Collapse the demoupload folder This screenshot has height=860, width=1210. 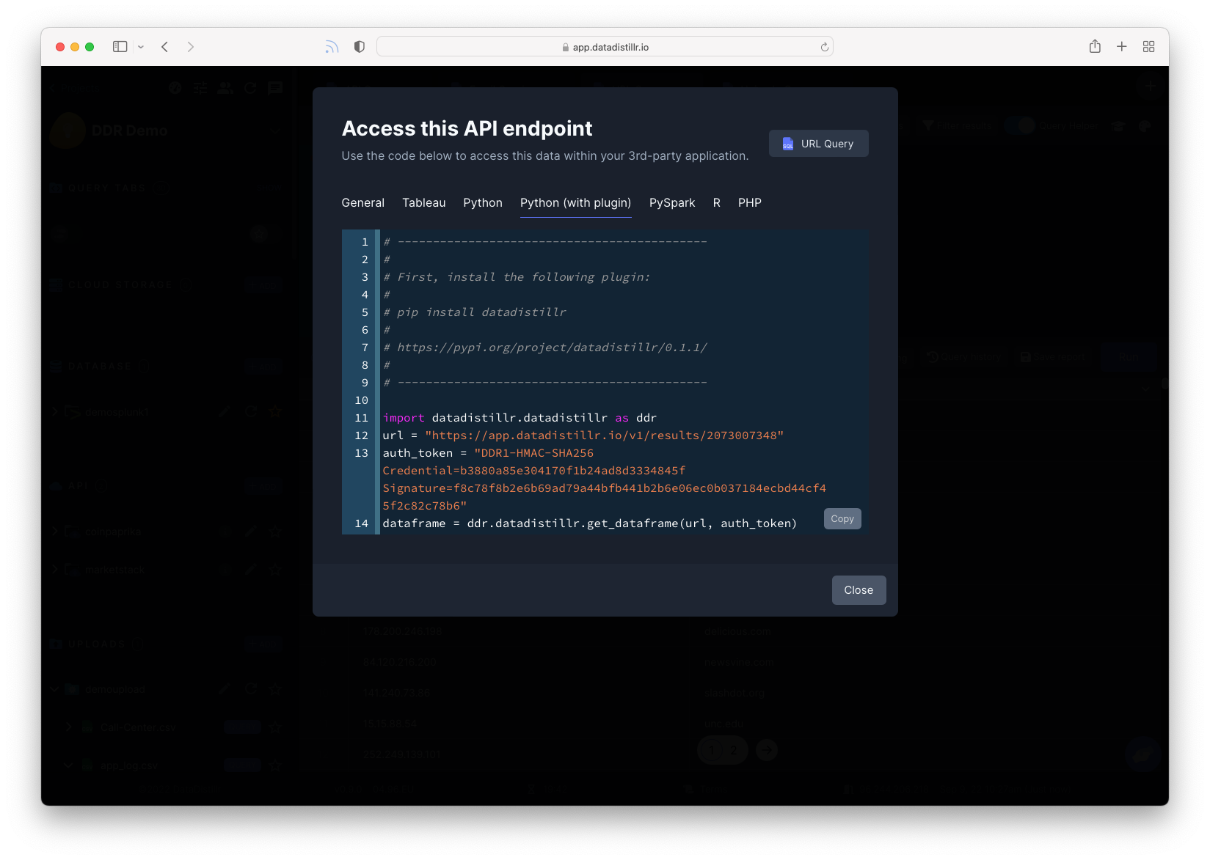[x=55, y=689]
